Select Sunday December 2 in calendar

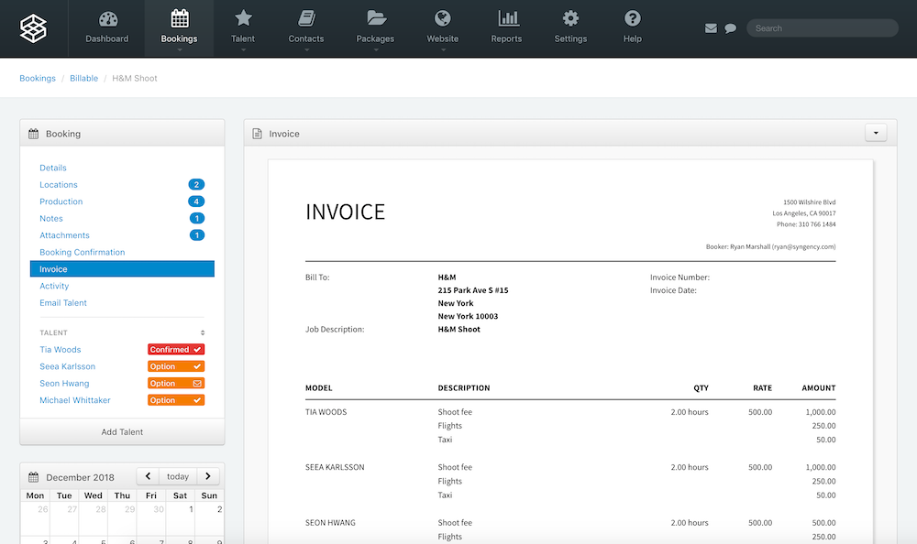(x=209, y=519)
